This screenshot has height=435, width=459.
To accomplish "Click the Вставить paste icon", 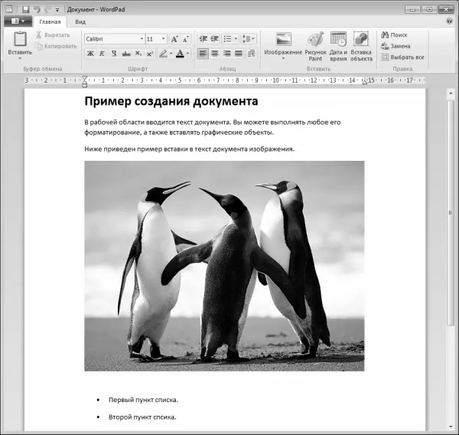I will click(20, 40).
